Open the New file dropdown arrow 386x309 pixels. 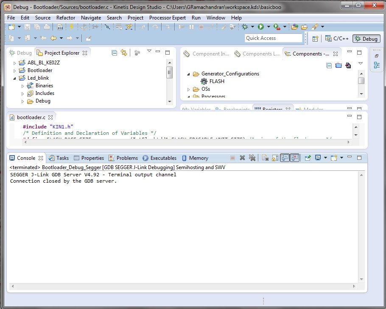(x=19, y=27)
